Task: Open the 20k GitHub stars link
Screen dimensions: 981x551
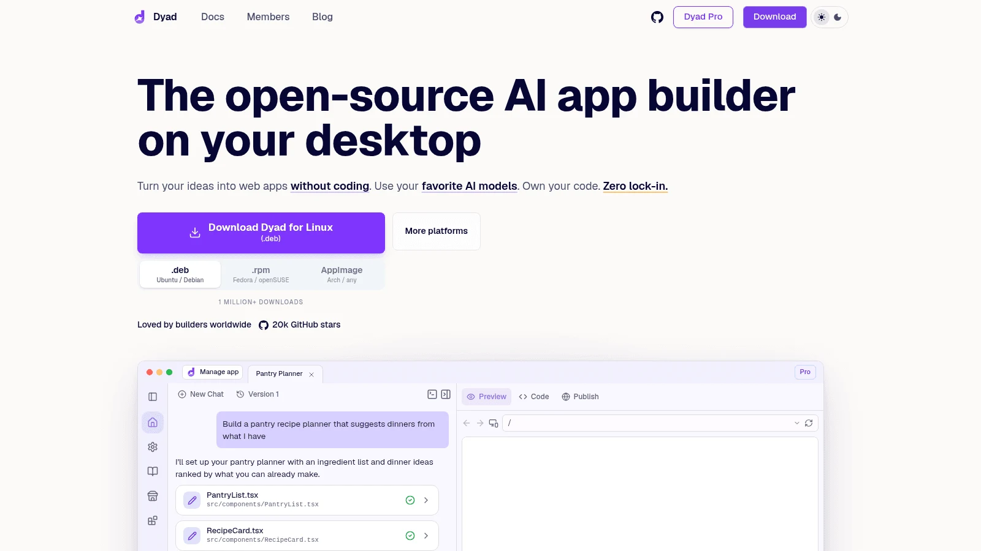Action: click(x=300, y=325)
